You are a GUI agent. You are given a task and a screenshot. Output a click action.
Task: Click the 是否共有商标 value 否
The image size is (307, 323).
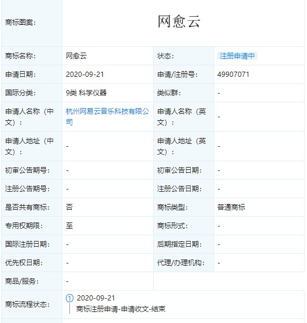(x=69, y=207)
